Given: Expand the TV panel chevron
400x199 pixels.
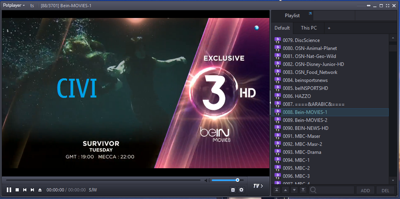Looking at the screenshot, I should click(258, 186).
